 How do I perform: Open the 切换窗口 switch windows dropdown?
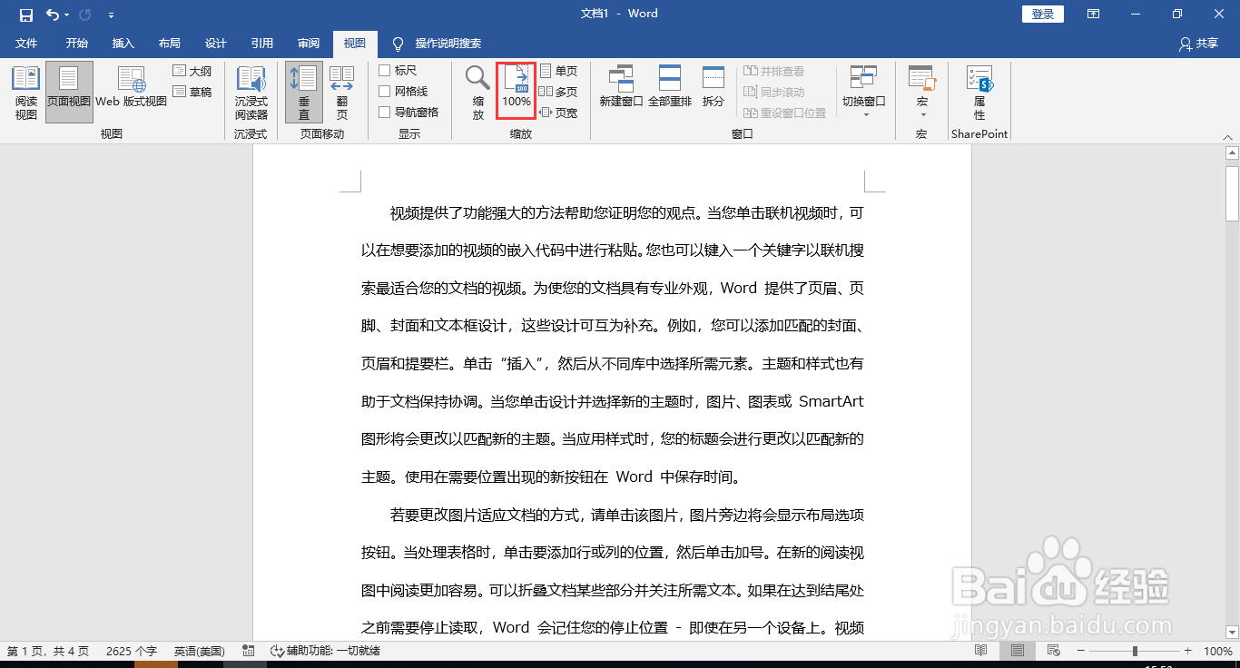pos(863,90)
